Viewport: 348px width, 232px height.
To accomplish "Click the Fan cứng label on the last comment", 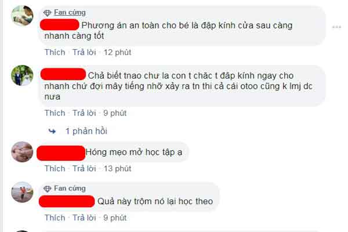I will tap(70, 188).
